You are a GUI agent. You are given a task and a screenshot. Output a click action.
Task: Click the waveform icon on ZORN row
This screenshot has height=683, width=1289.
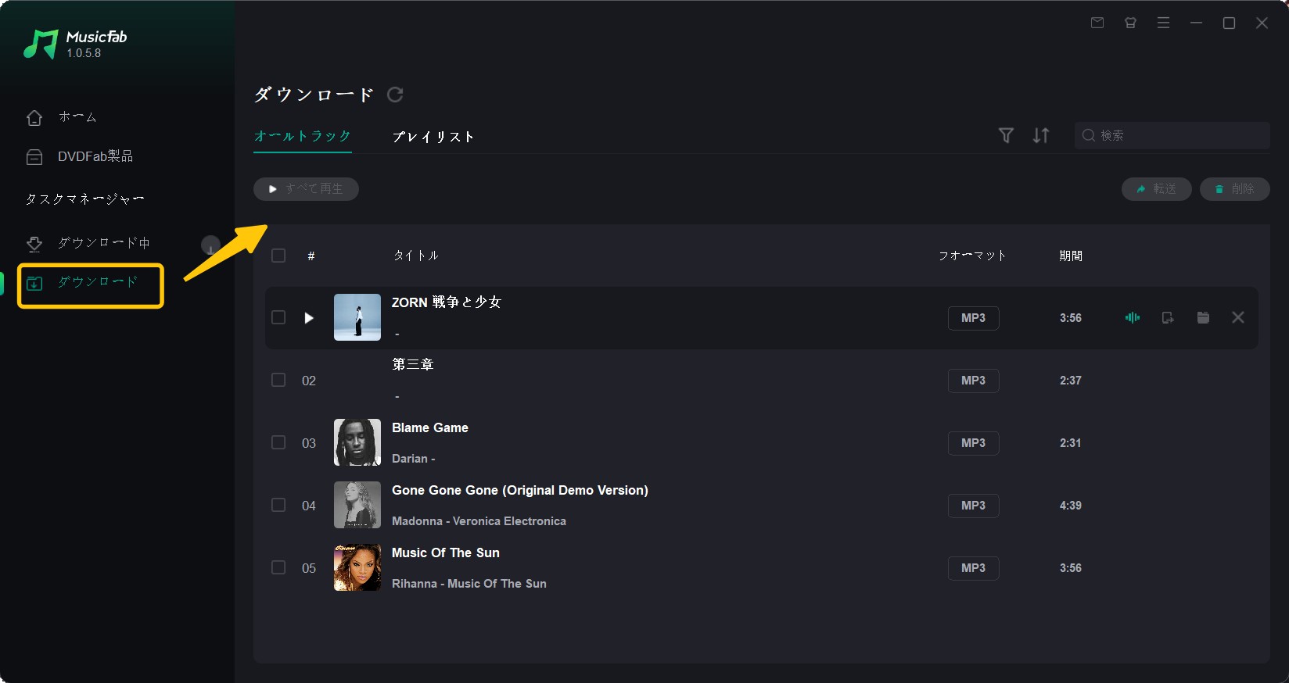click(1133, 317)
